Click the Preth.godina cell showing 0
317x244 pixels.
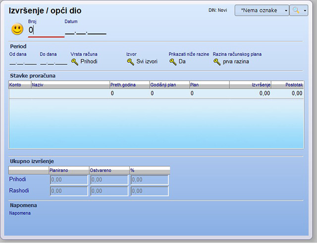pyautogui.click(x=130, y=94)
